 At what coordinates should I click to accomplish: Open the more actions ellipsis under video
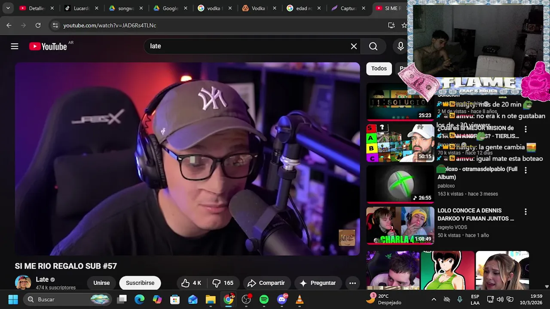(x=352, y=283)
